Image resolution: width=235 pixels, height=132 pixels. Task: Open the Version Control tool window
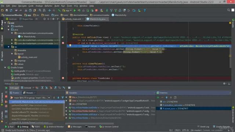click(x=109, y=126)
